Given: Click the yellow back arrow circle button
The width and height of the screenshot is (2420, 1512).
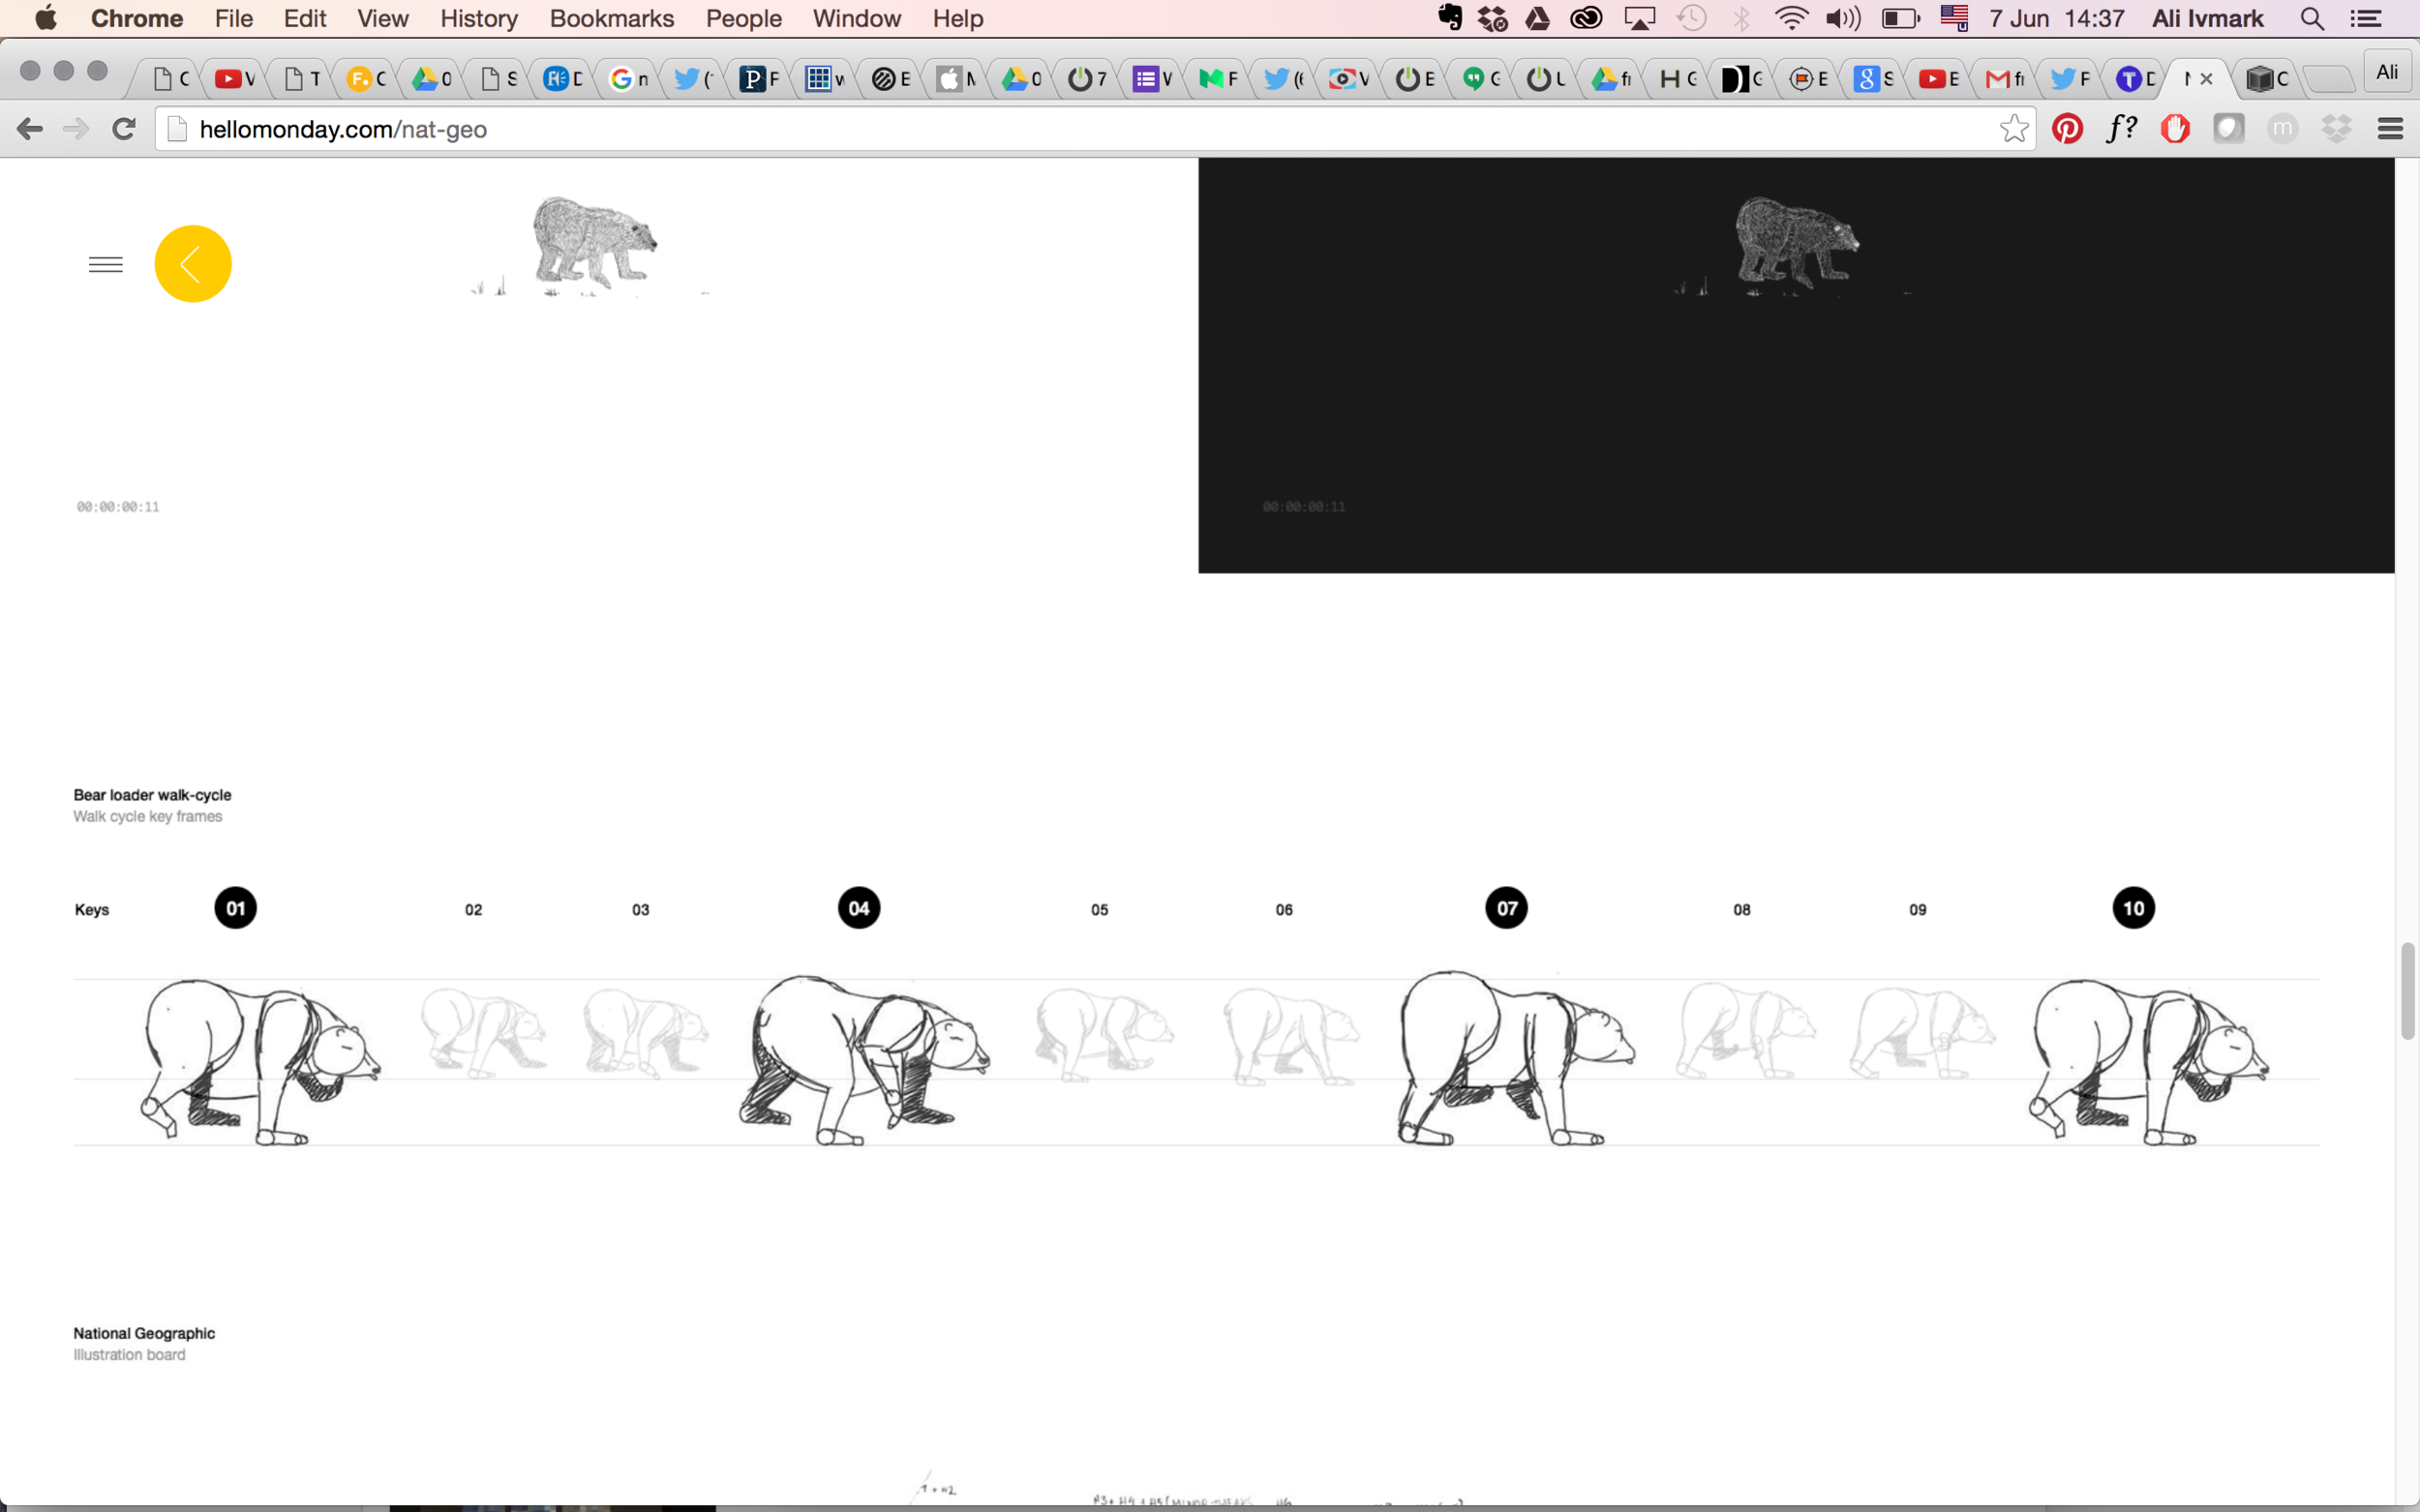Looking at the screenshot, I should pos(193,264).
